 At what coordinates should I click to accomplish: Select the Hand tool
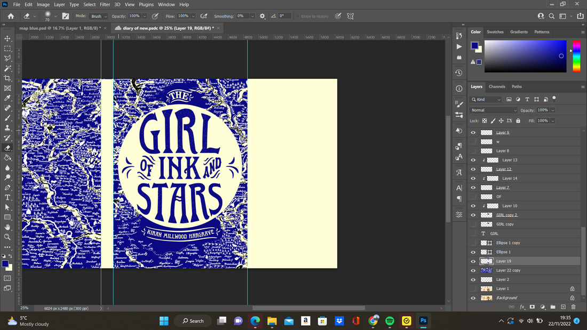(x=7, y=227)
